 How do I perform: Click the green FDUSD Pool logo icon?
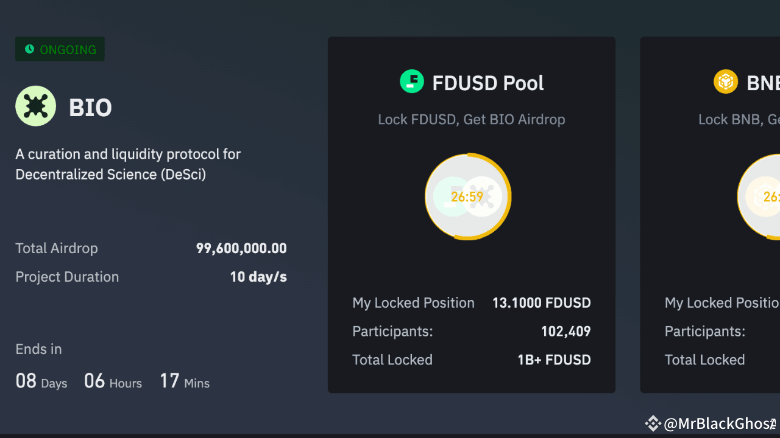[x=411, y=82]
